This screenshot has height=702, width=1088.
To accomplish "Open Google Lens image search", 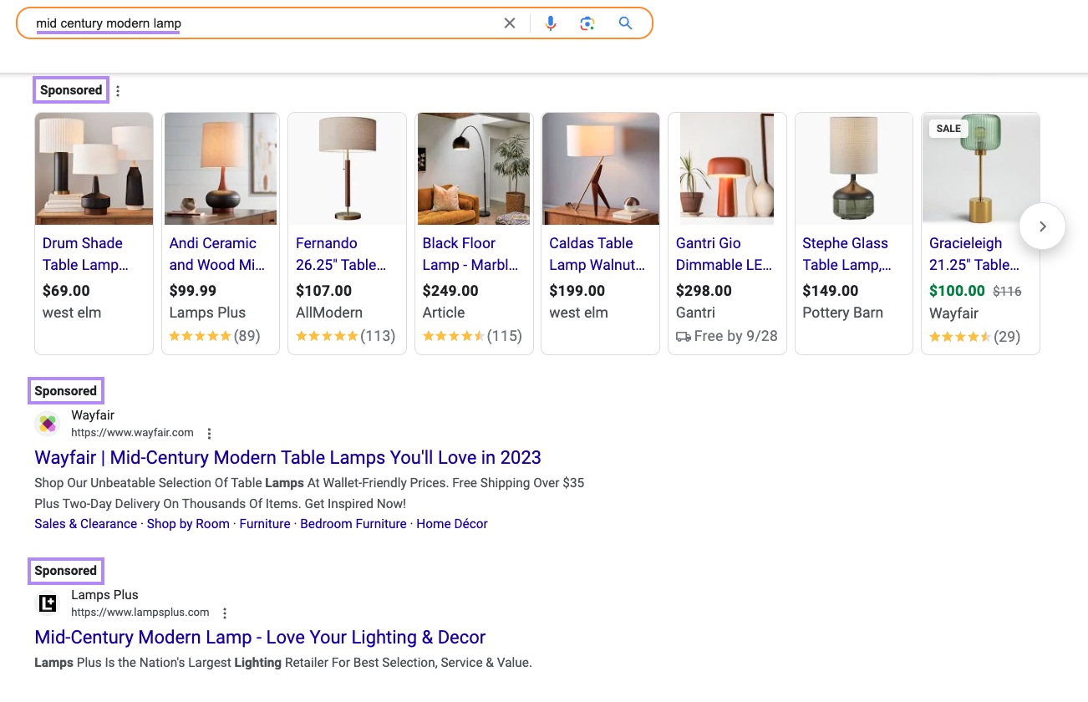I will click(x=587, y=23).
